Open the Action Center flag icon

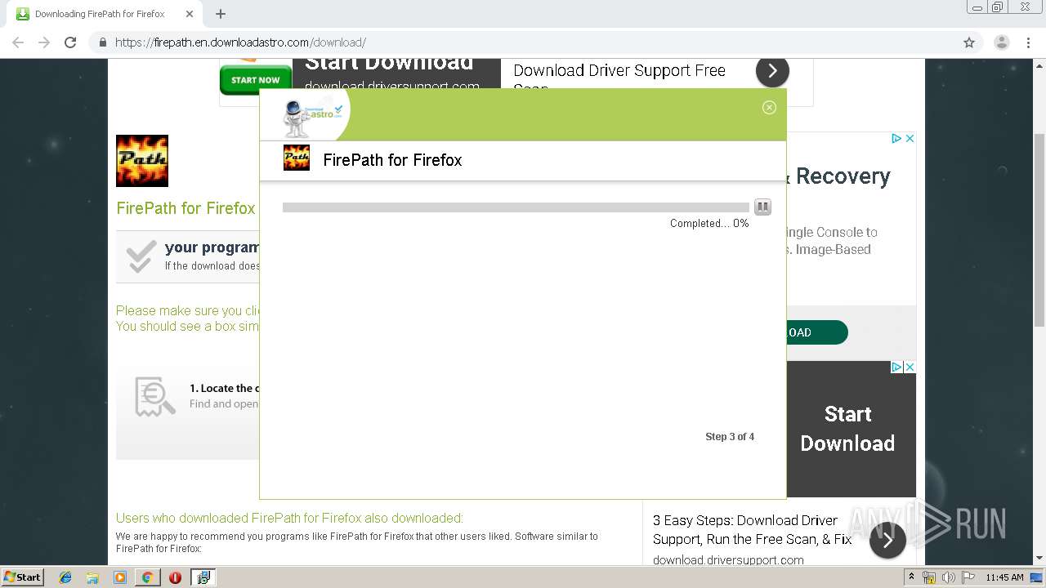click(968, 577)
